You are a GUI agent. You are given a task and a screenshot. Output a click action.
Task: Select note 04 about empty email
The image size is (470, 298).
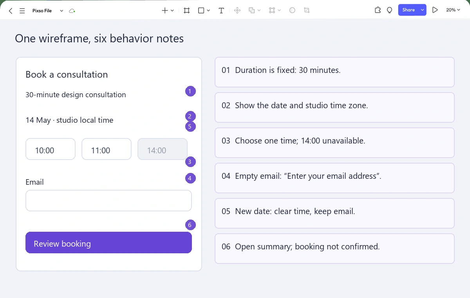(x=334, y=178)
